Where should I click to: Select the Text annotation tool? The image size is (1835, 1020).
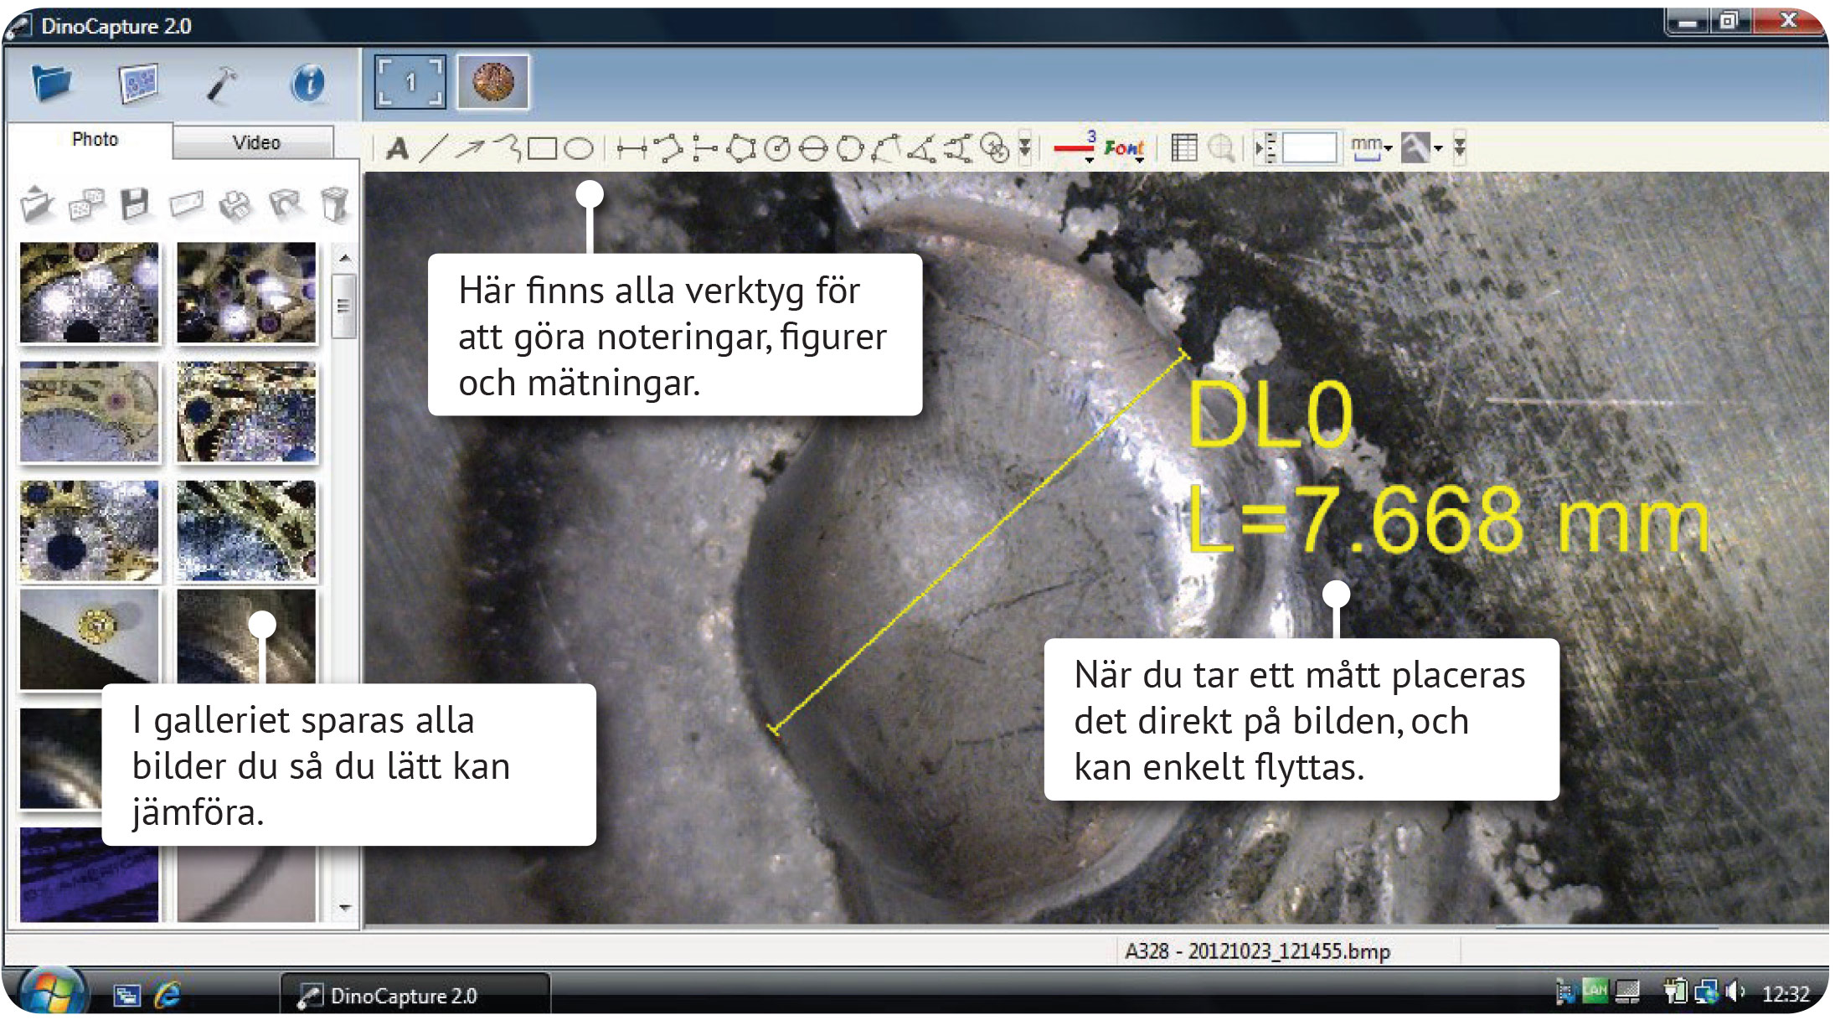coord(397,149)
